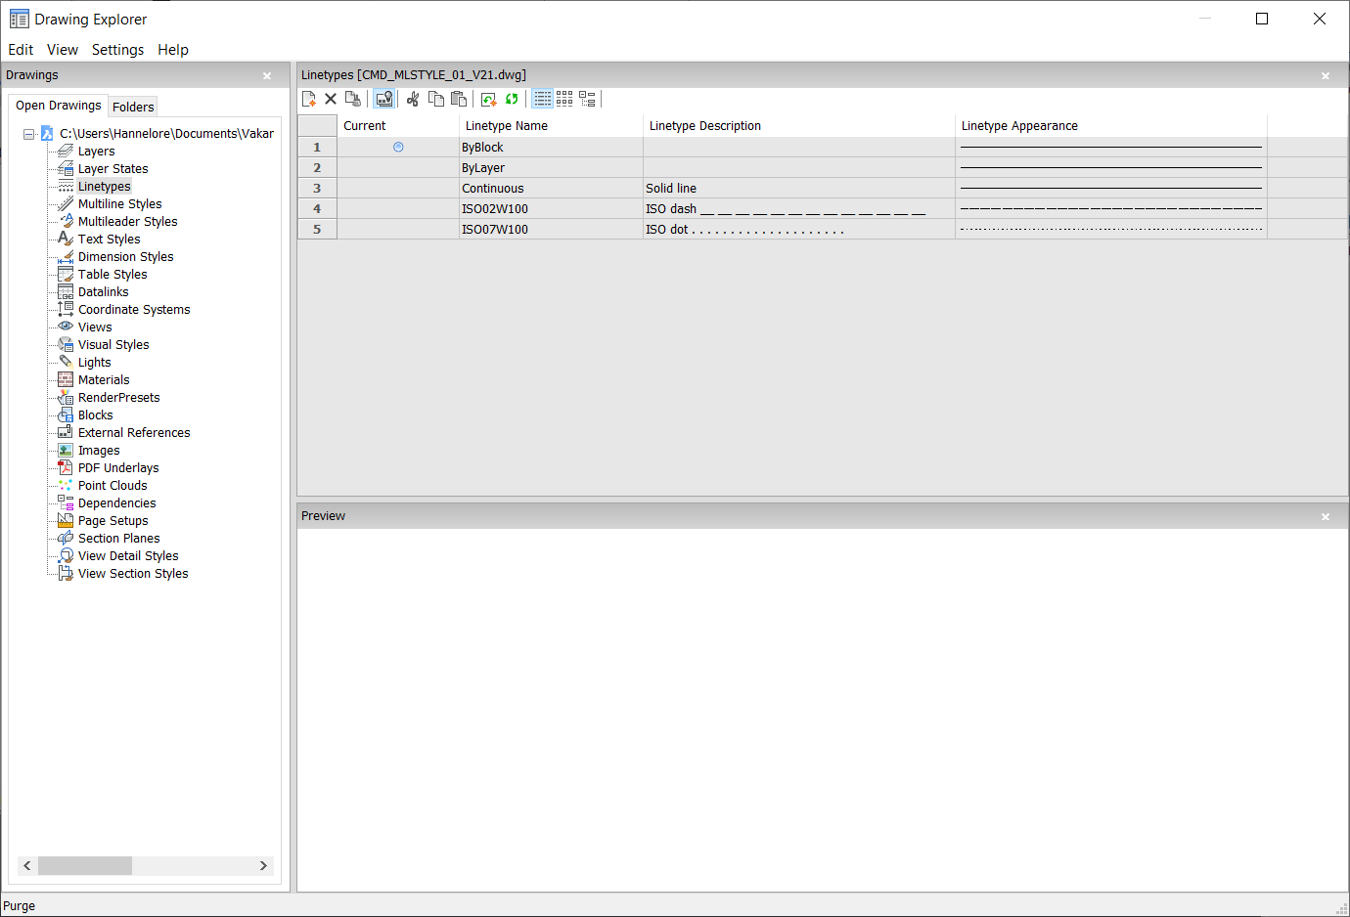
Task: Set ISO02W100 as current linetype
Action: click(x=397, y=208)
